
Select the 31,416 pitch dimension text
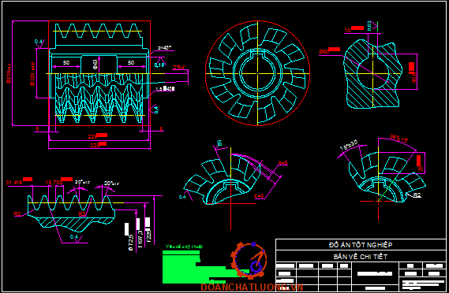(x=14, y=183)
